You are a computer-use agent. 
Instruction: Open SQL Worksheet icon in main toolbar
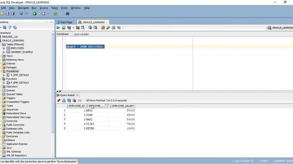pos(55,14)
